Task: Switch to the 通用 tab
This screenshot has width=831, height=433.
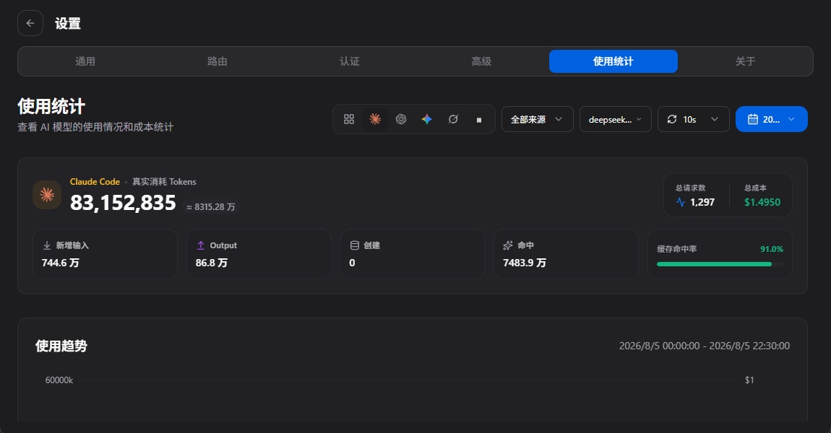Action: 85,61
